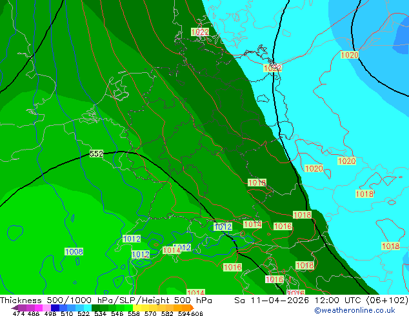The image size is (409, 316).
Task: Click legend value 534
Action: pos(100,313)
